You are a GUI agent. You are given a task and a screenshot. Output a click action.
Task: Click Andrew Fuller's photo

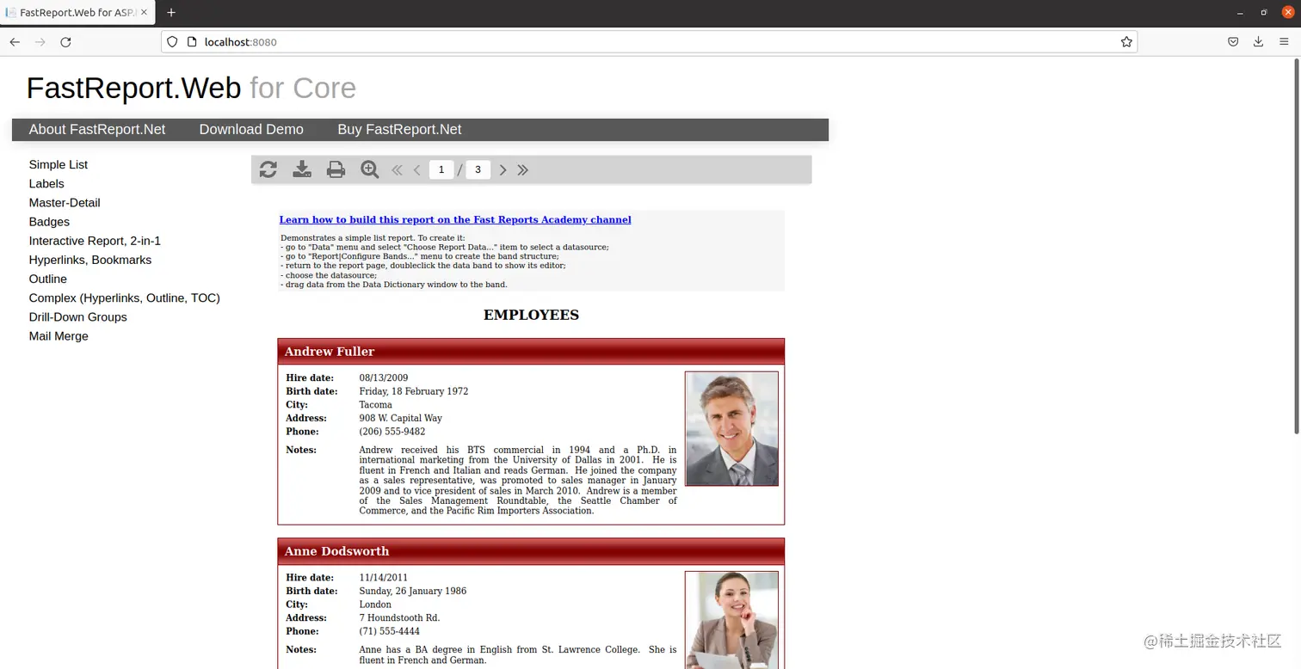[731, 428]
